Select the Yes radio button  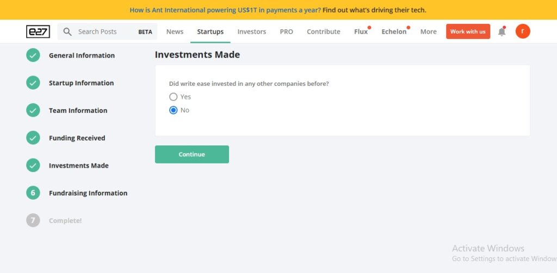pyautogui.click(x=174, y=97)
